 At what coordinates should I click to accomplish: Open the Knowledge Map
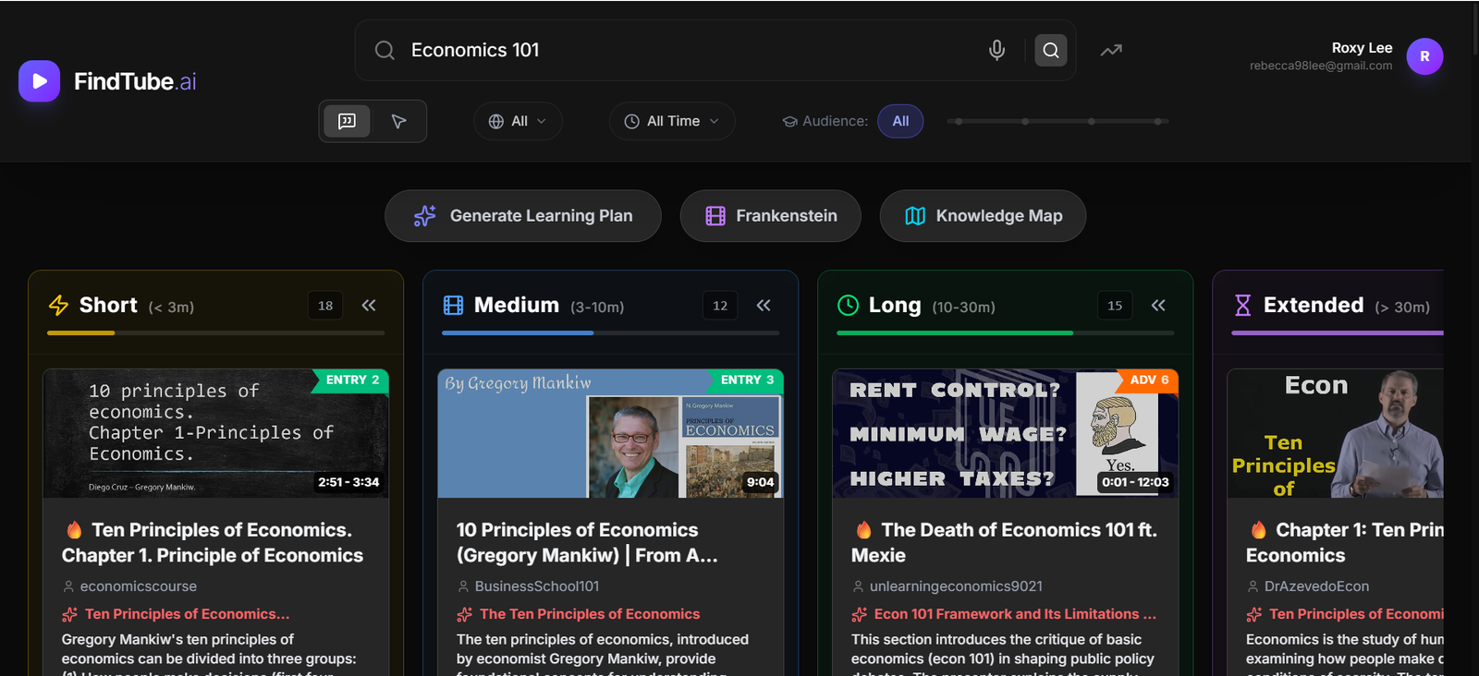[x=983, y=216]
